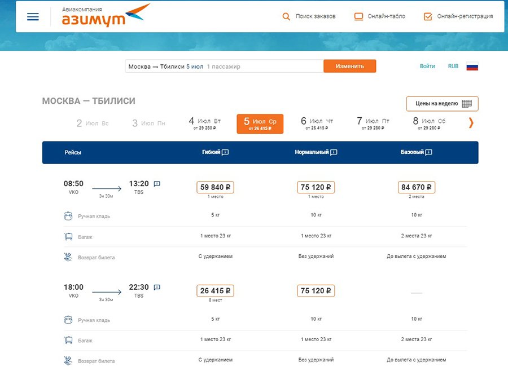
Task: Click the online check-in checkbox icon
Action: (428, 16)
